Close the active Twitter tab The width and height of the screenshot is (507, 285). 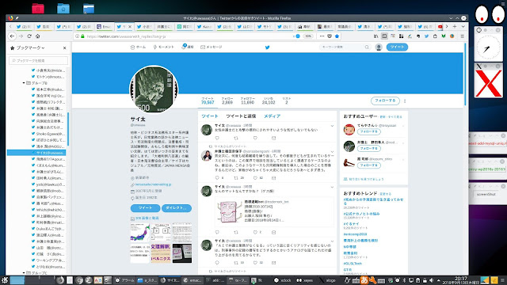[130, 26]
